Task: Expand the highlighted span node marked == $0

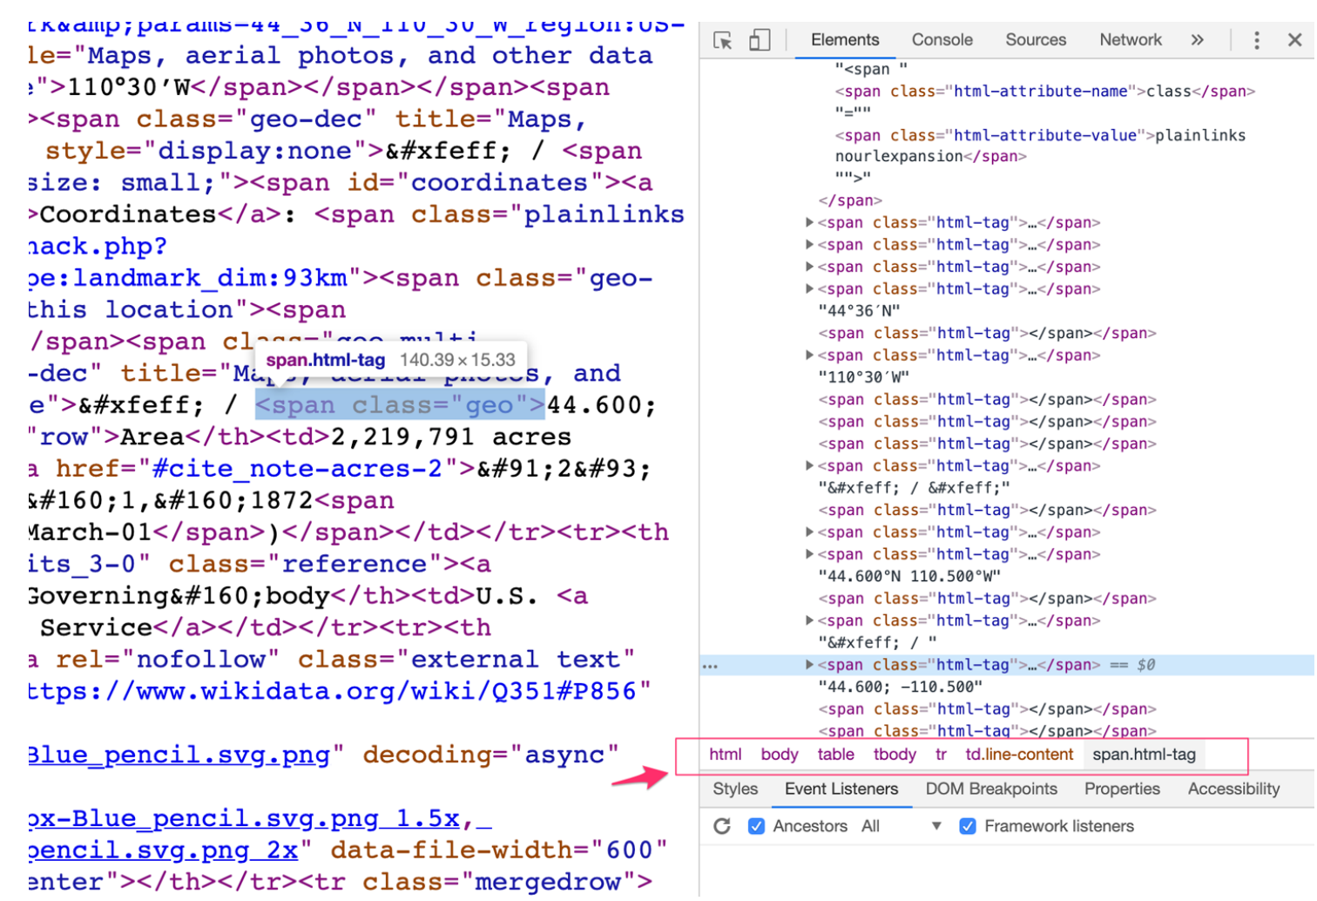Action: pyautogui.click(x=809, y=666)
